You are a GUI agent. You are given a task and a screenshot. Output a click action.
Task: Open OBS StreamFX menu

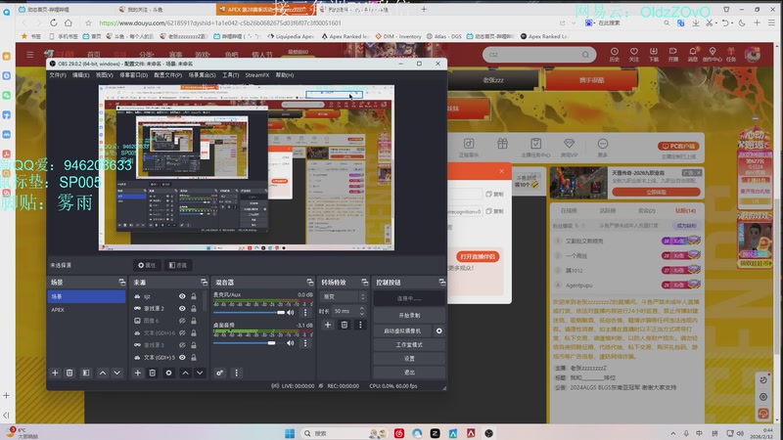tap(257, 75)
